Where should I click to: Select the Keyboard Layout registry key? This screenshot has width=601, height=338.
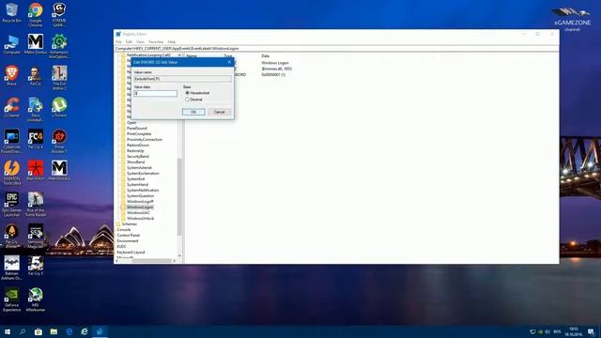[131, 253]
